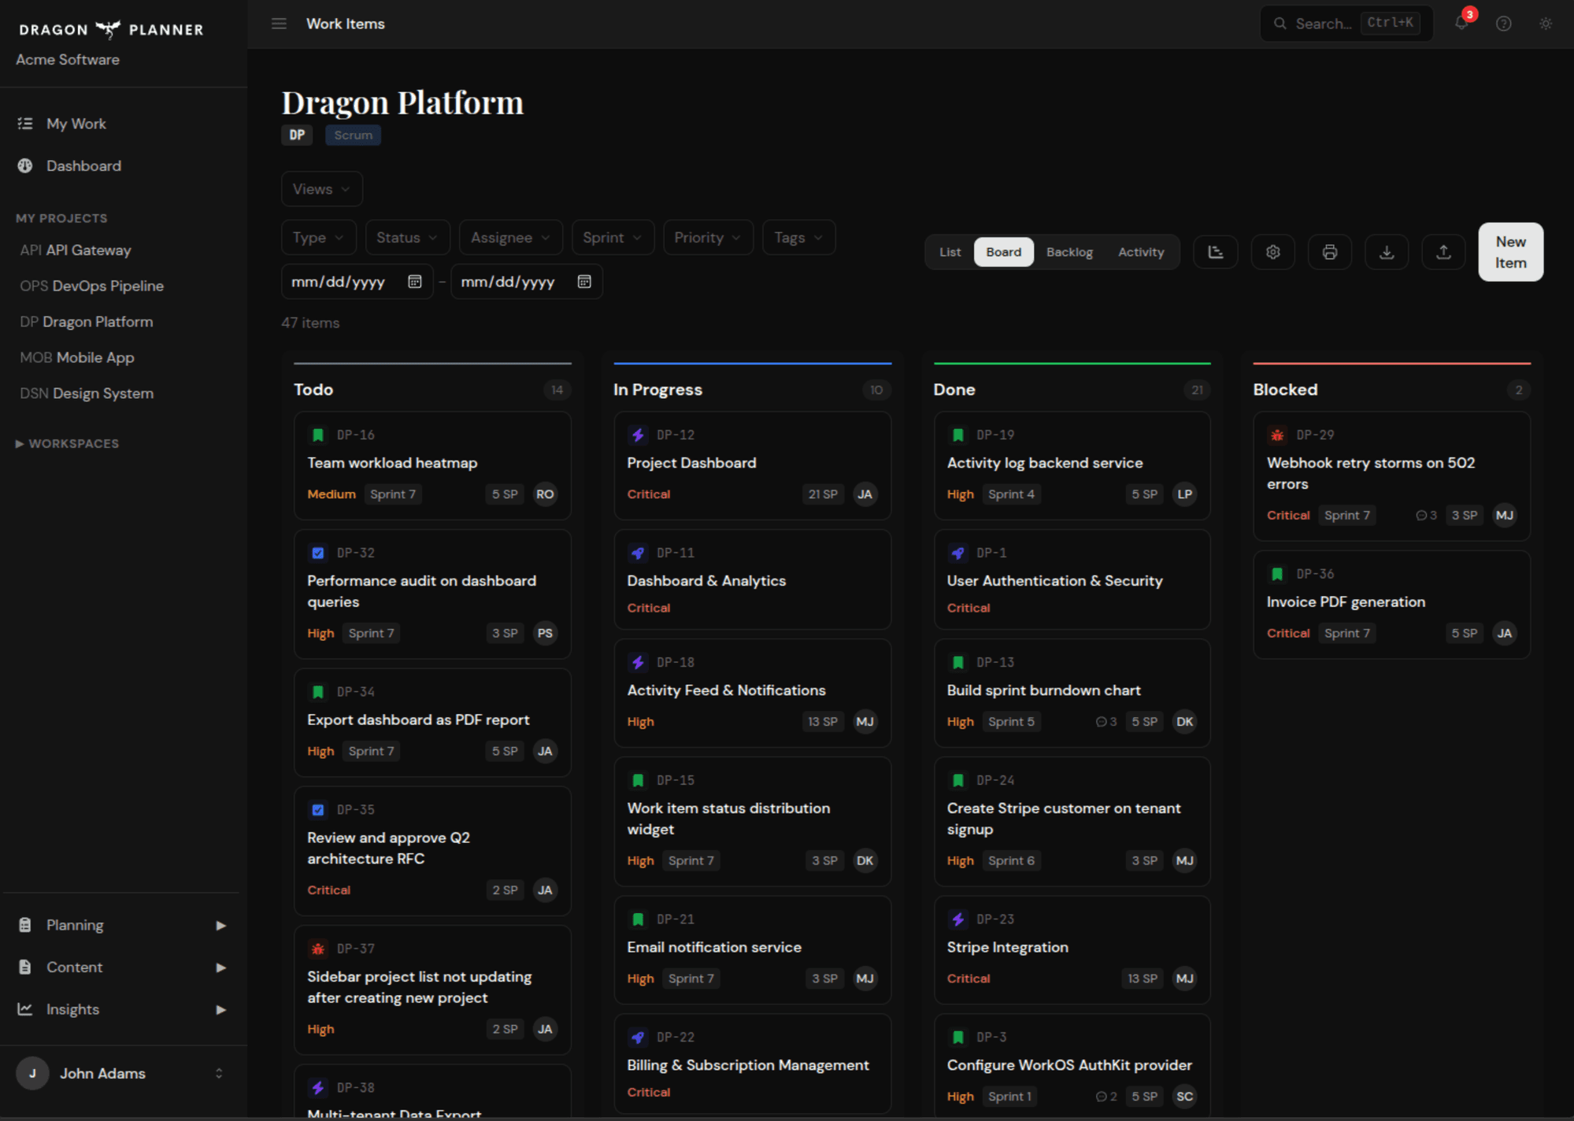Viewport: 1574px width, 1121px height.
Task: Open the Mobile App project in the sidebar
Action: [x=76, y=357]
